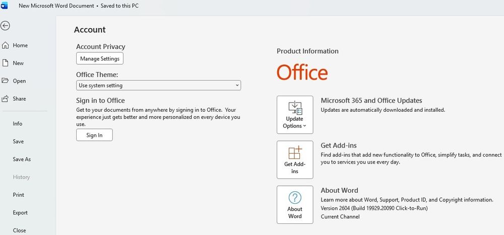Choose Close in the sidebar
The image size is (504, 235).
tap(19, 230)
